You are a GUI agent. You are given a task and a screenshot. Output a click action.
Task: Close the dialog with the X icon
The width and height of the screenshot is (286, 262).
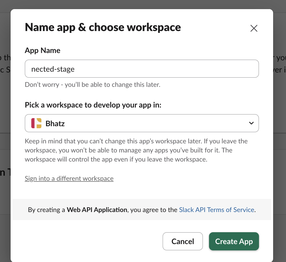(254, 28)
